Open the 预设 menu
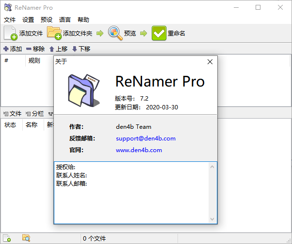 [47, 19]
